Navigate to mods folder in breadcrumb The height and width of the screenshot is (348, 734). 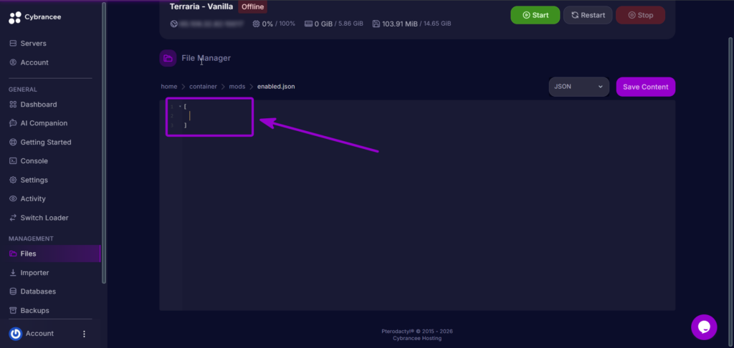pos(237,87)
